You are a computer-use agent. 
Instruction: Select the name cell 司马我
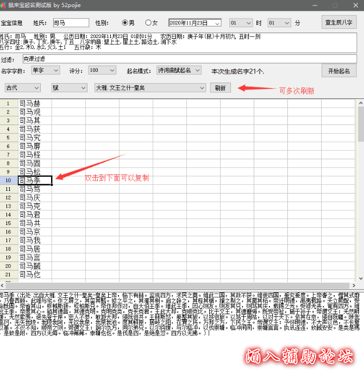click(35, 240)
